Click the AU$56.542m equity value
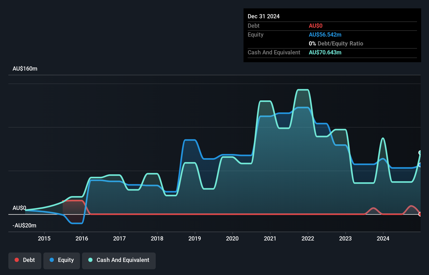Image resolution: width=429 pixels, height=275 pixels. 325,35
